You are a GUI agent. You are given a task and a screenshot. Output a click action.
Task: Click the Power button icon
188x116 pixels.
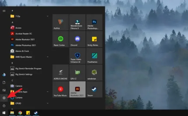tap(4, 106)
